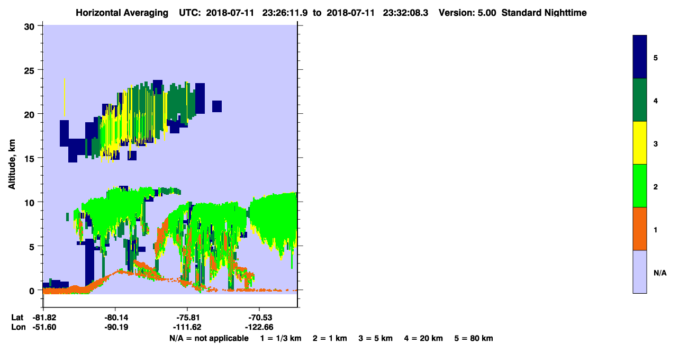Click the dark green 4 color swatch
Viewport: 688px width, 353px height.
pyautogui.click(x=640, y=100)
